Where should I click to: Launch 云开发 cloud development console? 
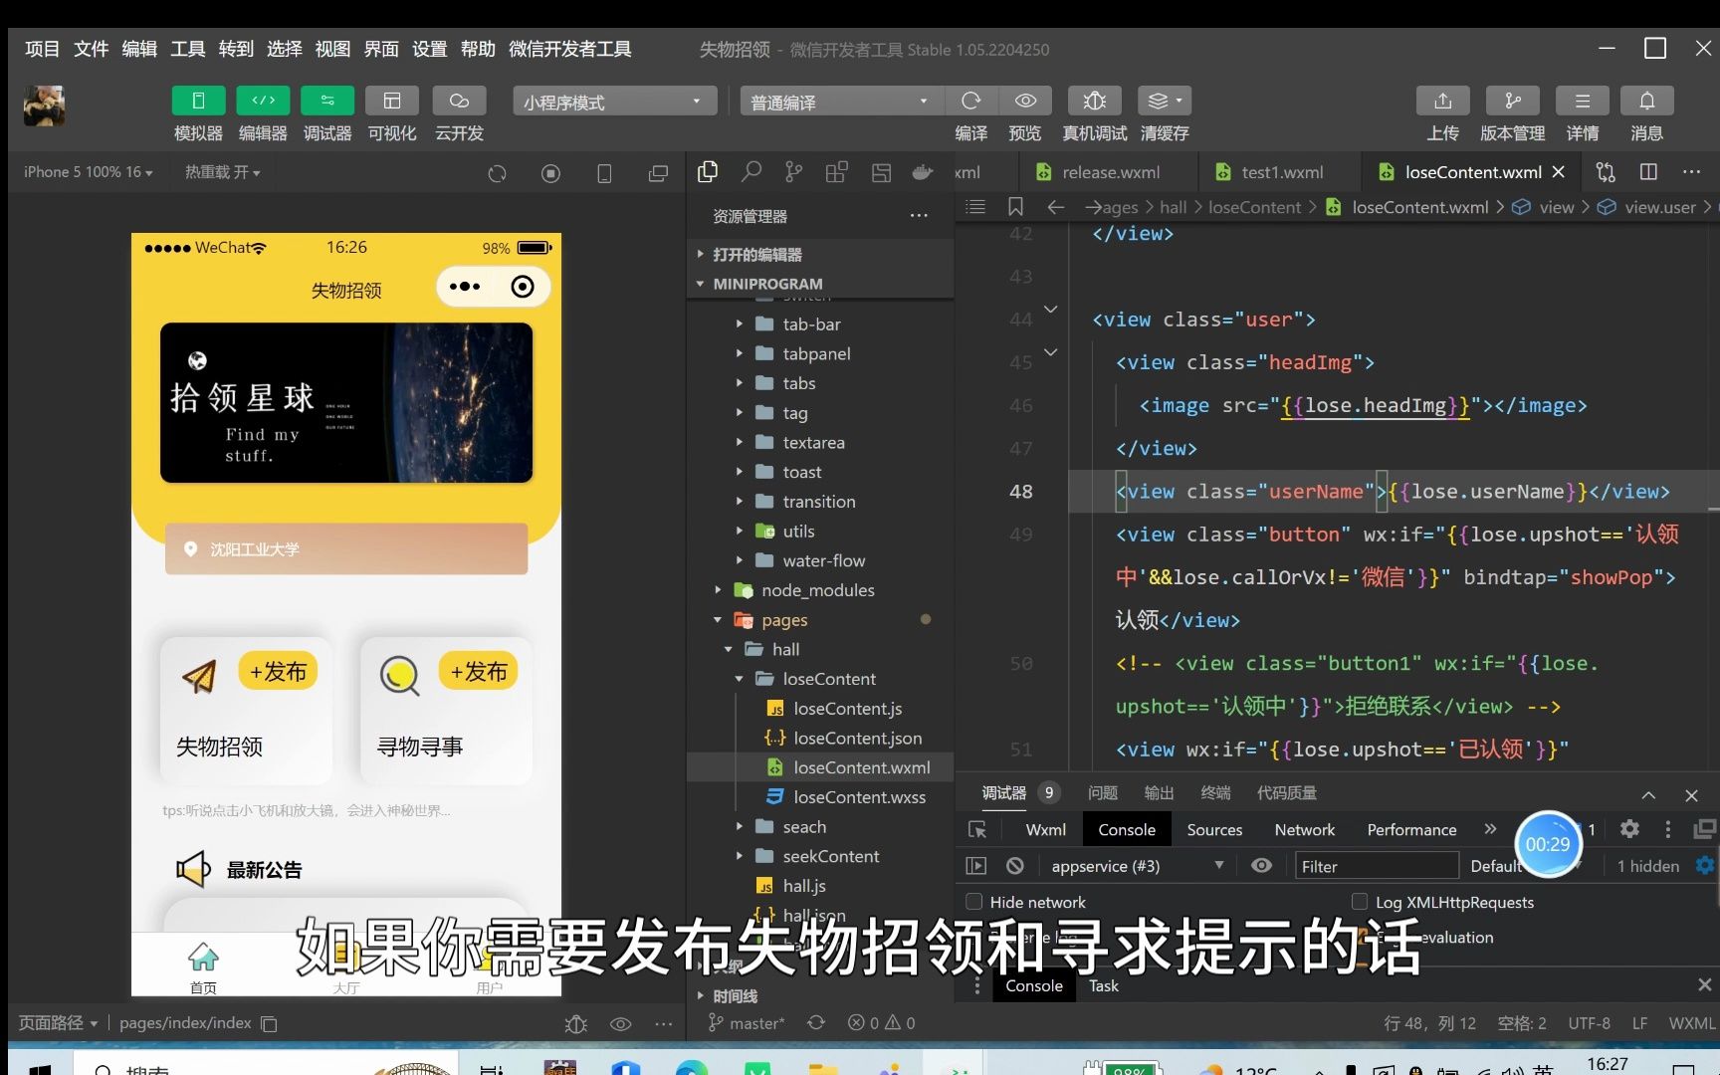click(x=458, y=100)
